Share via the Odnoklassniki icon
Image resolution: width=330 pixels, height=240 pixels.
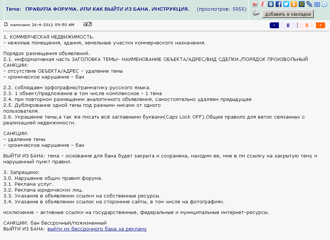[294, 4]
